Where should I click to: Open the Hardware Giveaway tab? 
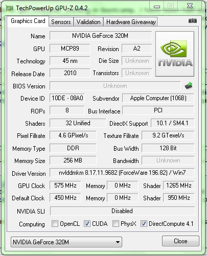coord(131,22)
